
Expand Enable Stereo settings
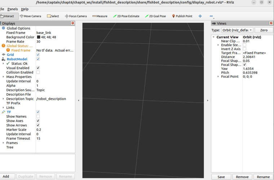pyautogui.click(x=218, y=45)
